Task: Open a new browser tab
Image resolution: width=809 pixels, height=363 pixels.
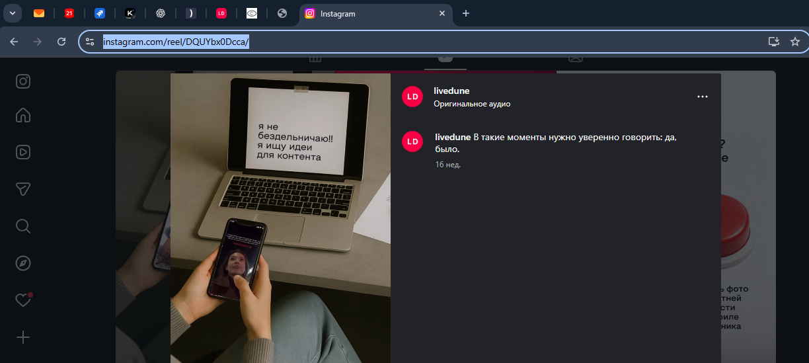Action: click(466, 13)
